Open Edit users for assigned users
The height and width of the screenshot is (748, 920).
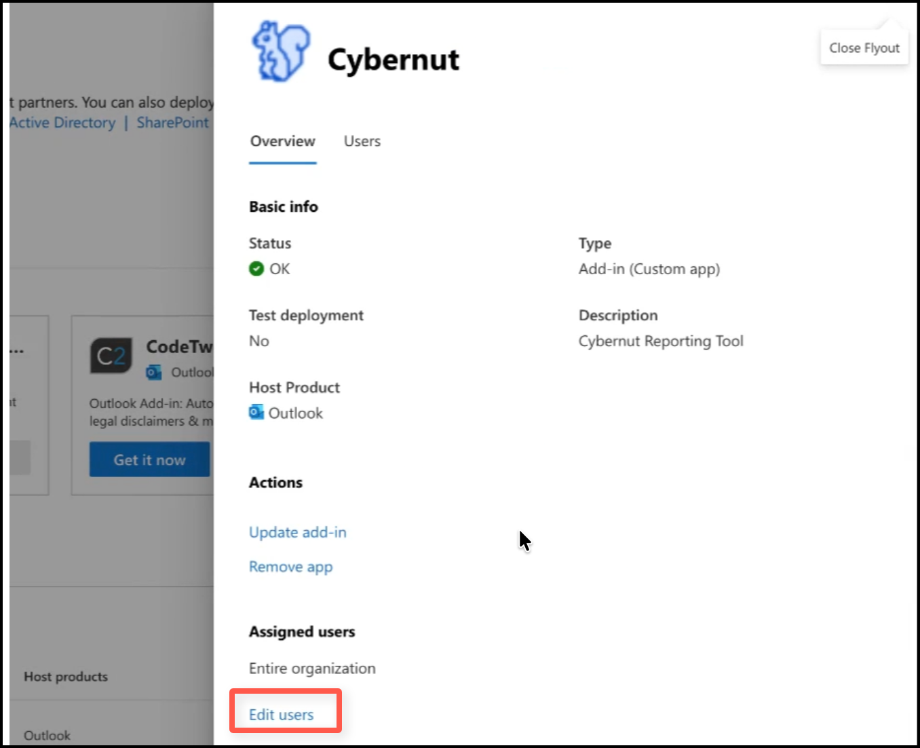click(x=281, y=715)
